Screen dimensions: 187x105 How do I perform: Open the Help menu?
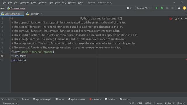80,3
